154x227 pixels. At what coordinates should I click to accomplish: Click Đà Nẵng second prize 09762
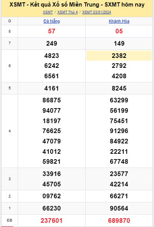51,196
